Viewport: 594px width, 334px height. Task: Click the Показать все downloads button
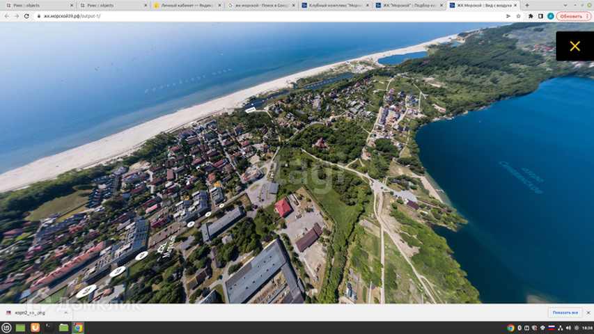(564, 313)
